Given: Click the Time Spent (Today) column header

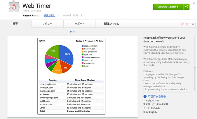Looking at the screenshot, I should coord(85,80).
